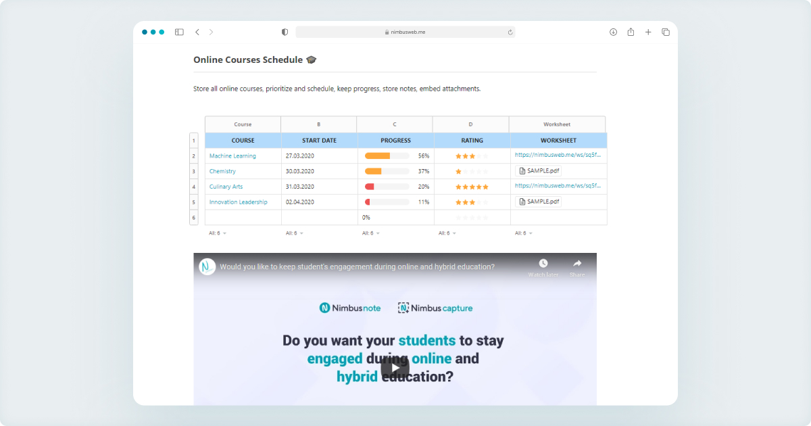Select the COURSE column header
The height and width of the screenshot is (426, 811).
[x=243, y=140]
